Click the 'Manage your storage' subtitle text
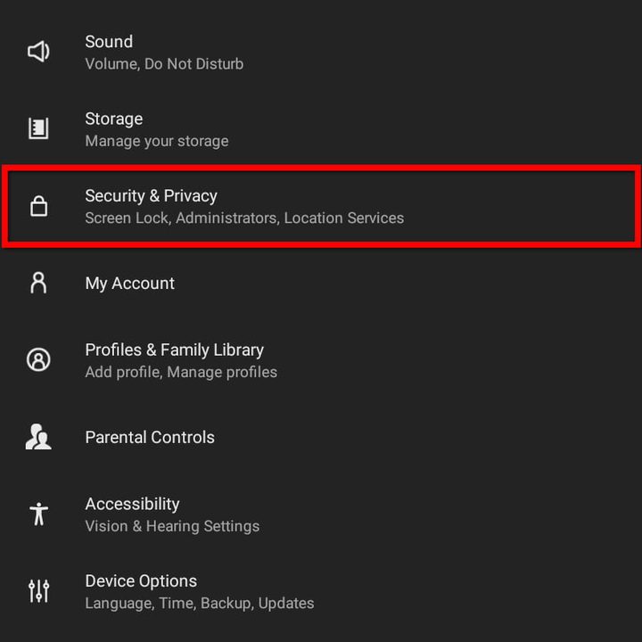642x642 pixels. 156,141
